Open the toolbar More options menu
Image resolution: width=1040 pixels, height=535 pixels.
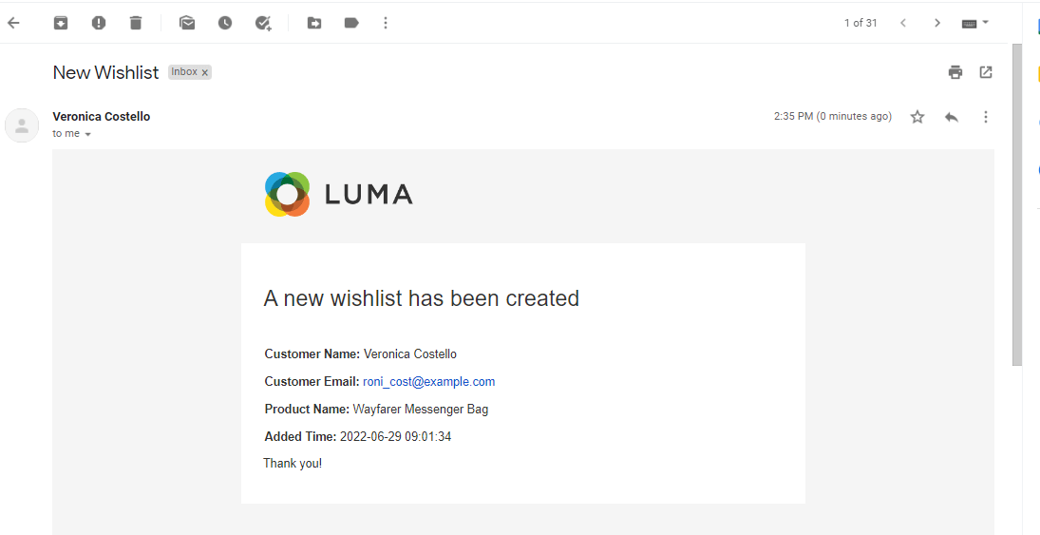(x=386, y=23)
